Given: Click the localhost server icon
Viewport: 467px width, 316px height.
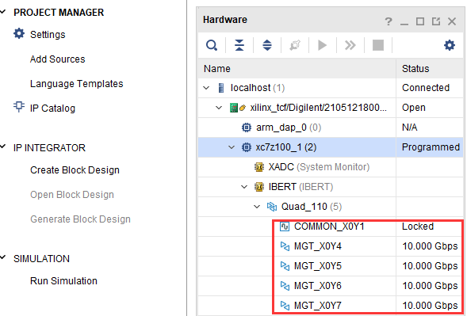Looking at the screenshot, I should pyautogui.click(x=221, y=88).
